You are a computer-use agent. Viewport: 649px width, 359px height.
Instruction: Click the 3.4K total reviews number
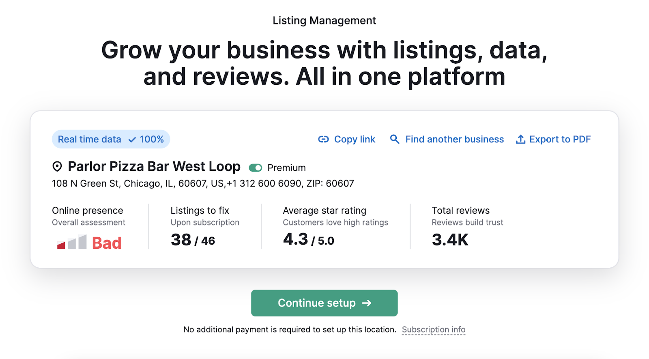point(450,240)
